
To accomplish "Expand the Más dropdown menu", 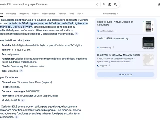I will (x=80, y=14).
